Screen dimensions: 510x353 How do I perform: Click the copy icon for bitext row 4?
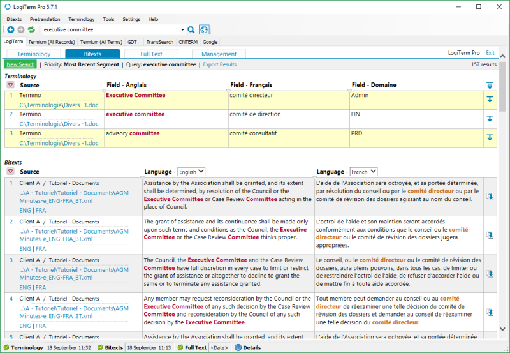tap(490, 312)
